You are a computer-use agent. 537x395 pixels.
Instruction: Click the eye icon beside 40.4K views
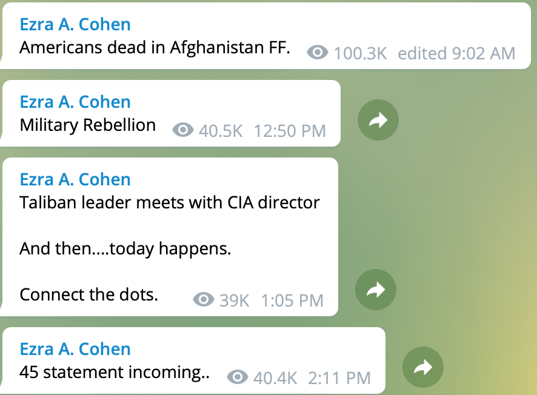pos(238,377)
